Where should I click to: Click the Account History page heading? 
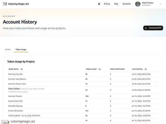[20, 22]
